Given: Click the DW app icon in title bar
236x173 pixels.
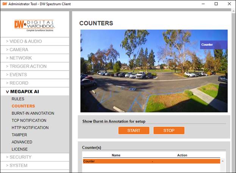Looking at the screenshot, I should point(4,4).
